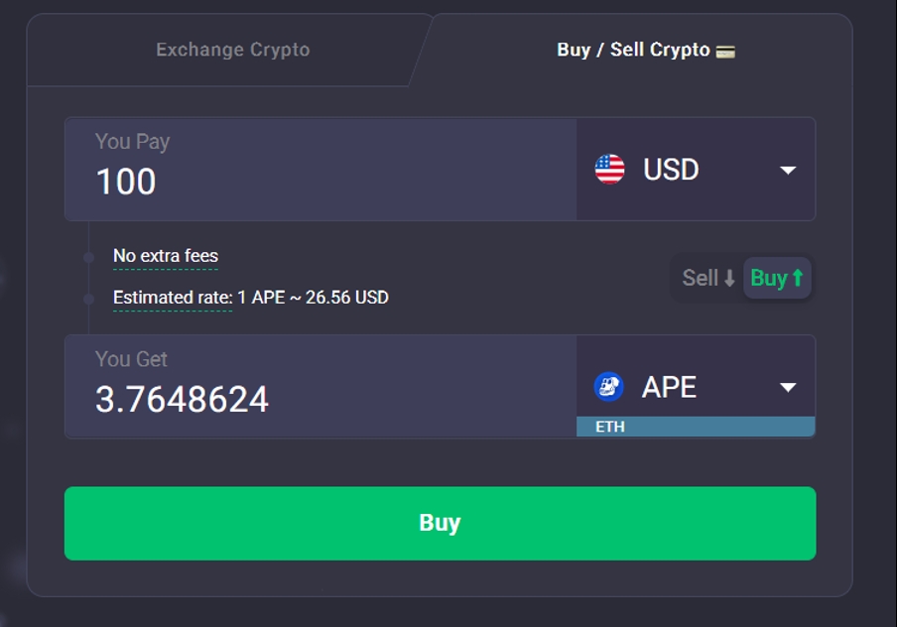
Task: Expand the USD currency dropdown arrow
Action: coord(788,170)
